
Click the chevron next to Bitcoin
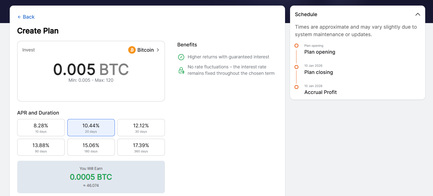coord(158,50)
